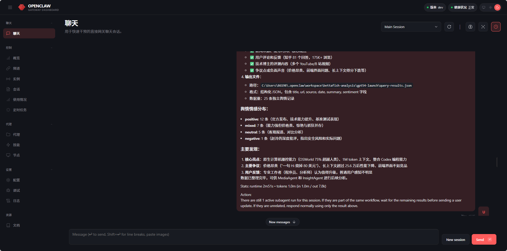Viewport: 507px width, 251px height.
Task: Click the 数据量：25 条独立舆情记录 line
Action: 272,98
